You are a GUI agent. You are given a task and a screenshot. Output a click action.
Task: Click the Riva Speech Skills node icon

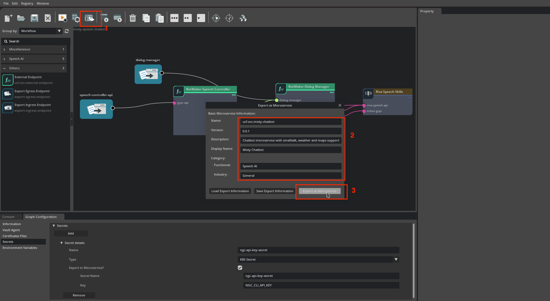[368, 93]
